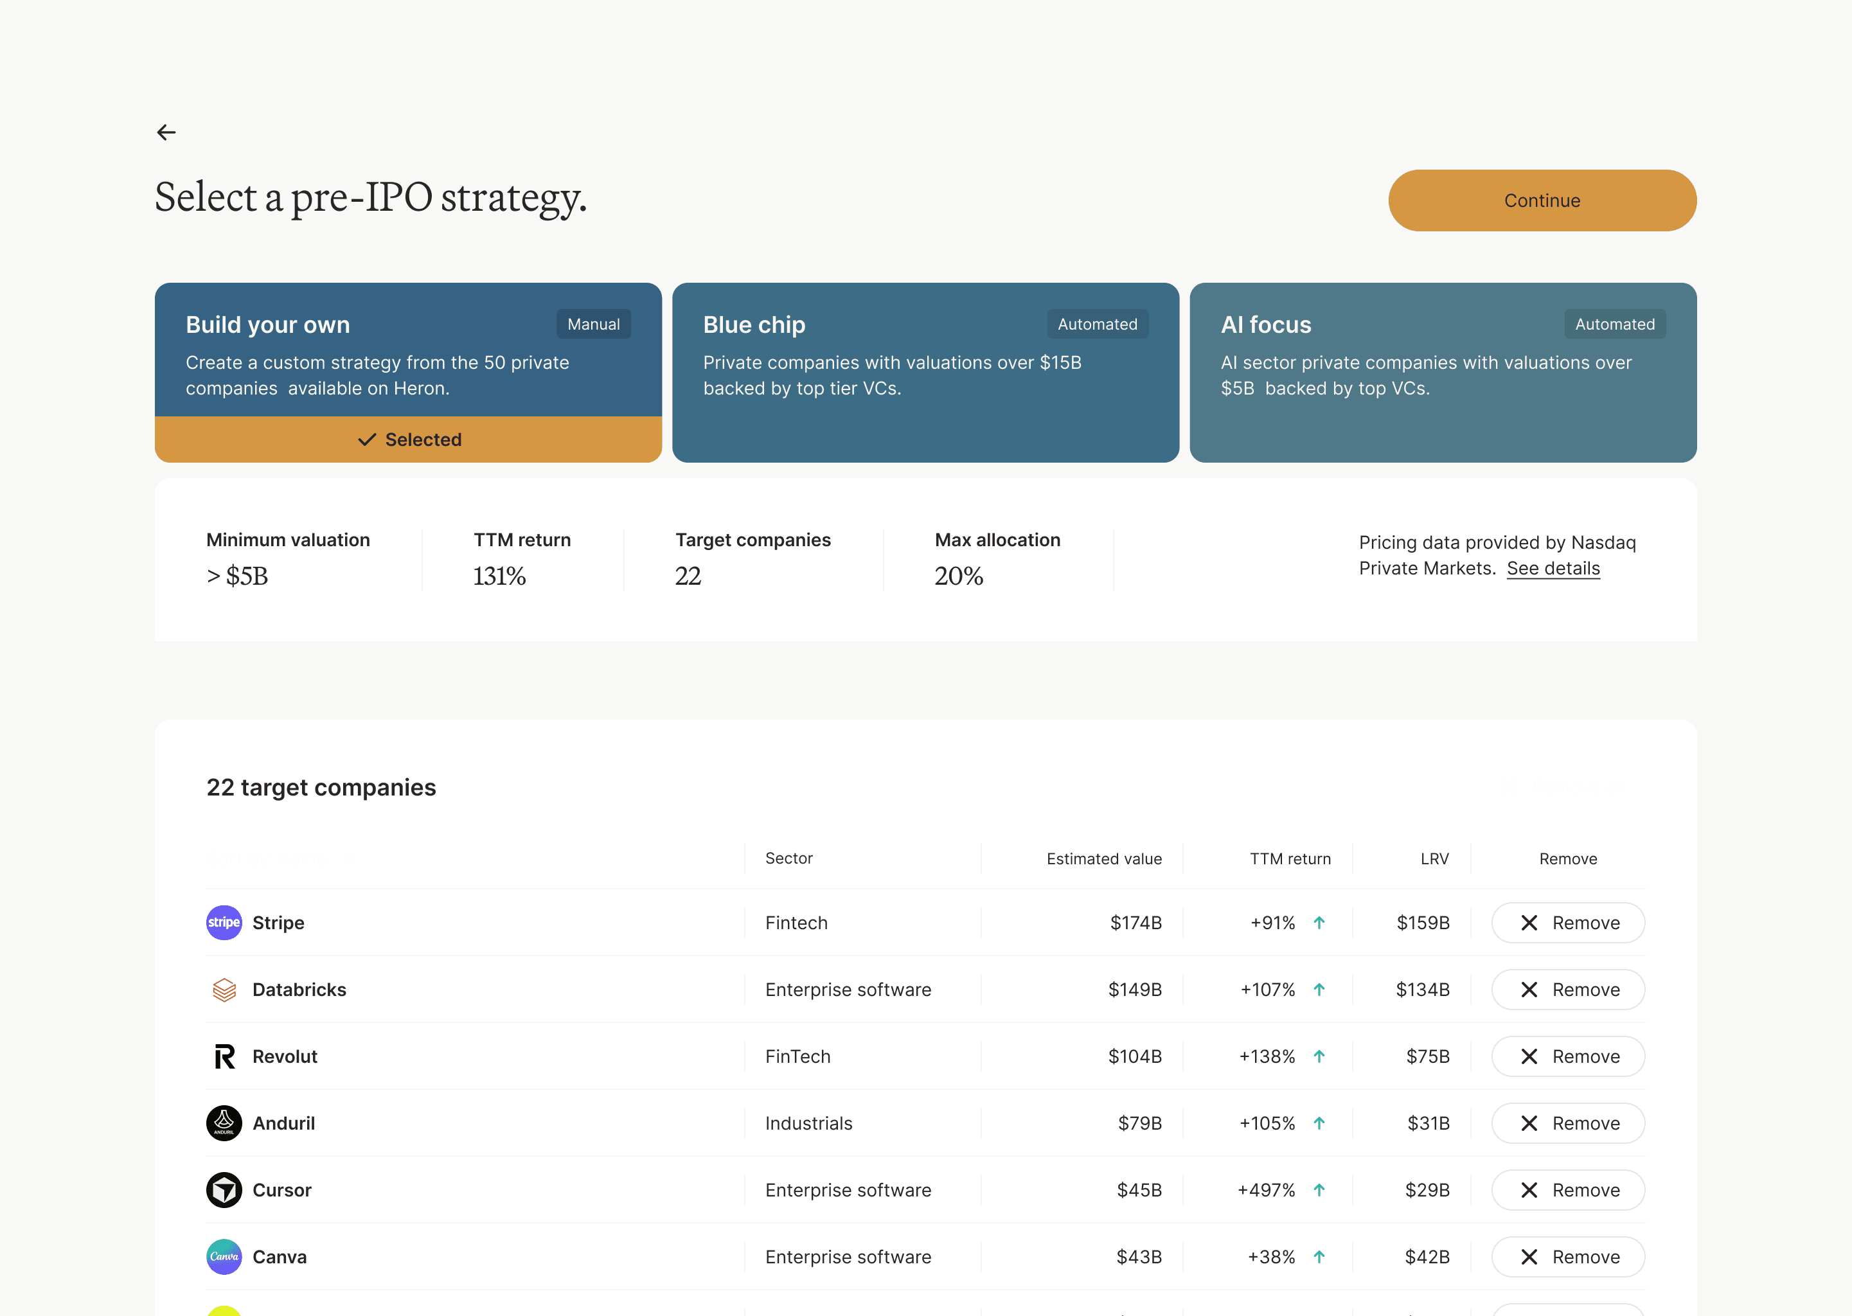This screenshot has width=1852, height=1316.
Task: Click Revolut's '$104B' estimated value
Action: (1135, 1056)
